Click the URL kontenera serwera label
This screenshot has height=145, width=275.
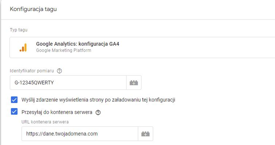(45, 122)
